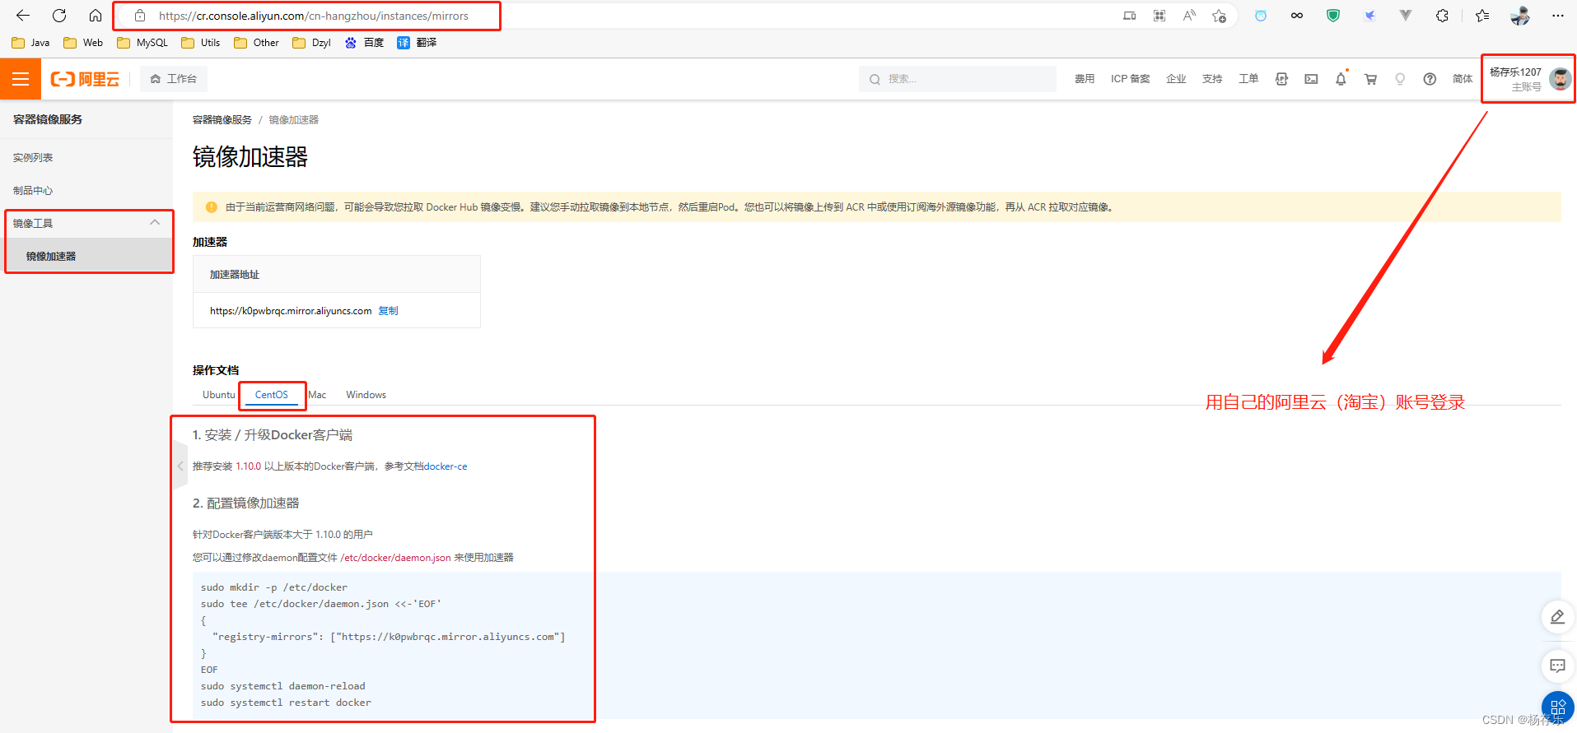This screenshot has height=733, width=1577.
Task: Open the notifications bell icon
Action: pos(1341,79)
